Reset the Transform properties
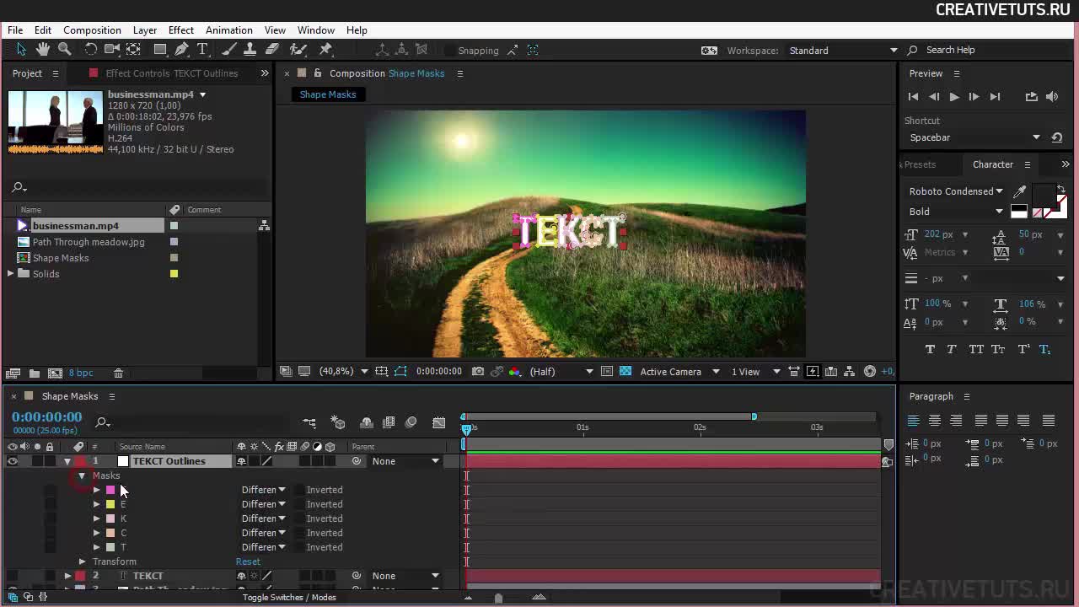The height and width of the screenshot is (607, 1079). tap(248, 561)
